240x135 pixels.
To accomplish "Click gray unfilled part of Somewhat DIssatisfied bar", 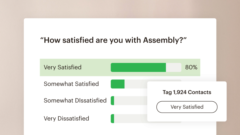I will click(130, 101).
